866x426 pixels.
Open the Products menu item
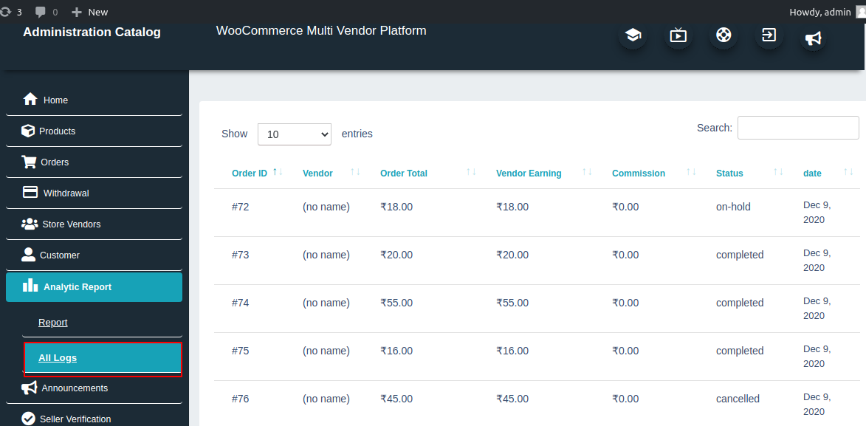coord(94,131)
